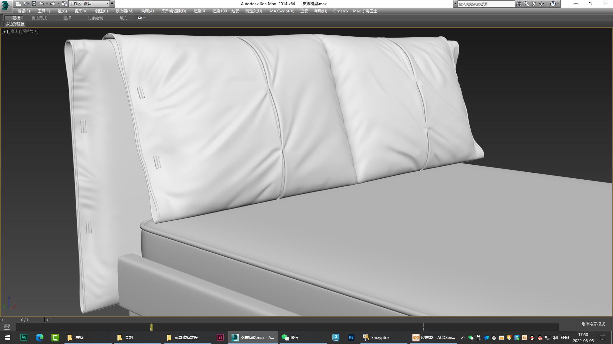Click the next frame arrow beside the time slider

[x=48, y=319]
